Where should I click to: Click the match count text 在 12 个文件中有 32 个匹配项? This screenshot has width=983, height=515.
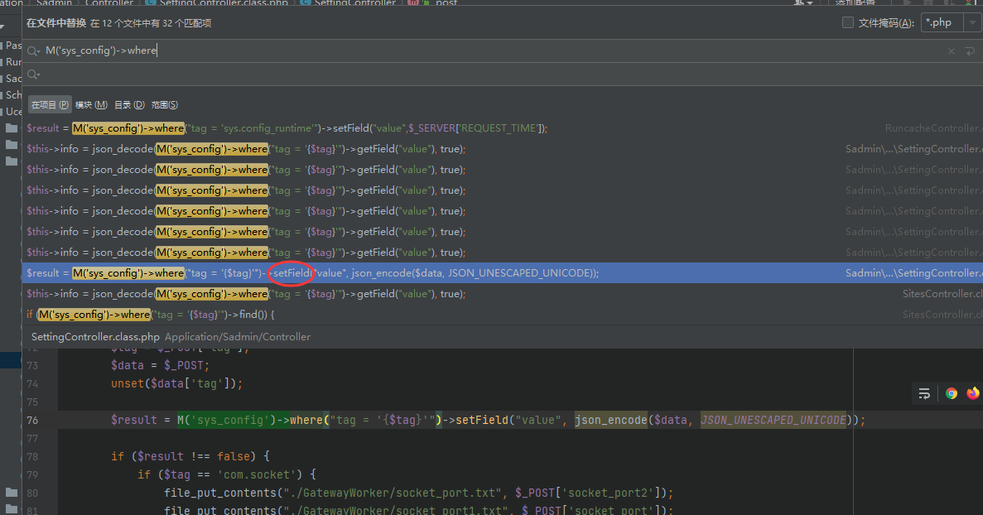pos(151,23)
